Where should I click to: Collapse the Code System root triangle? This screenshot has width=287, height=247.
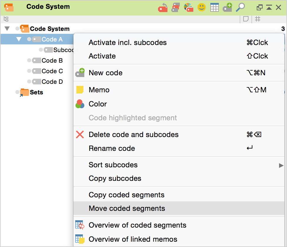[x=7, y=29]
